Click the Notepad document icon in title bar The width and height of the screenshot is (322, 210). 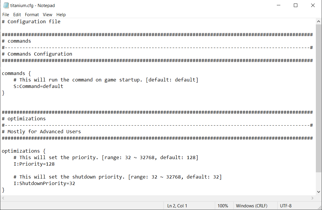6,5
